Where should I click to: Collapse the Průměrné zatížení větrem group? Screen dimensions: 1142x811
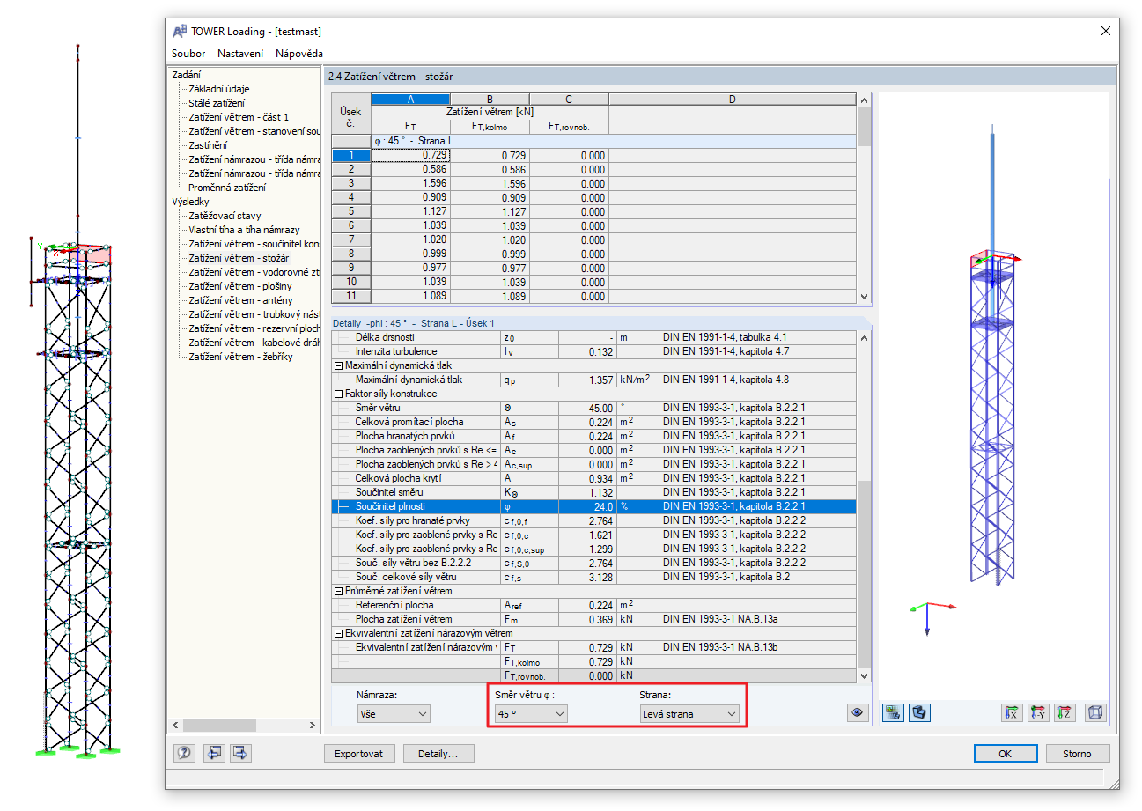click(x=338, y=591)
